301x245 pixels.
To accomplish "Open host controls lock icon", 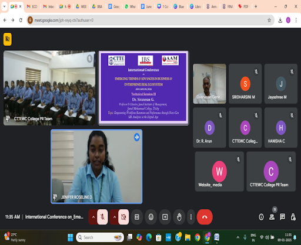I will click(293, 217).
